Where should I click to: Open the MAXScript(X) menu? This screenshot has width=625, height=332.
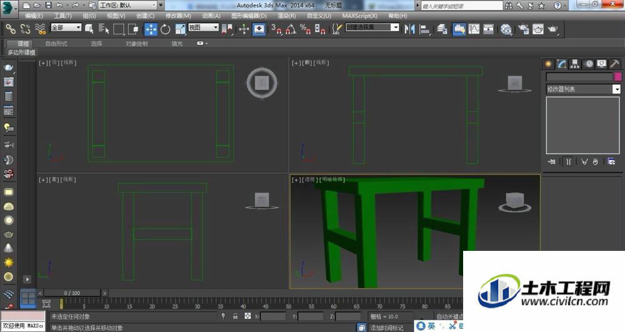click(359, 16)
